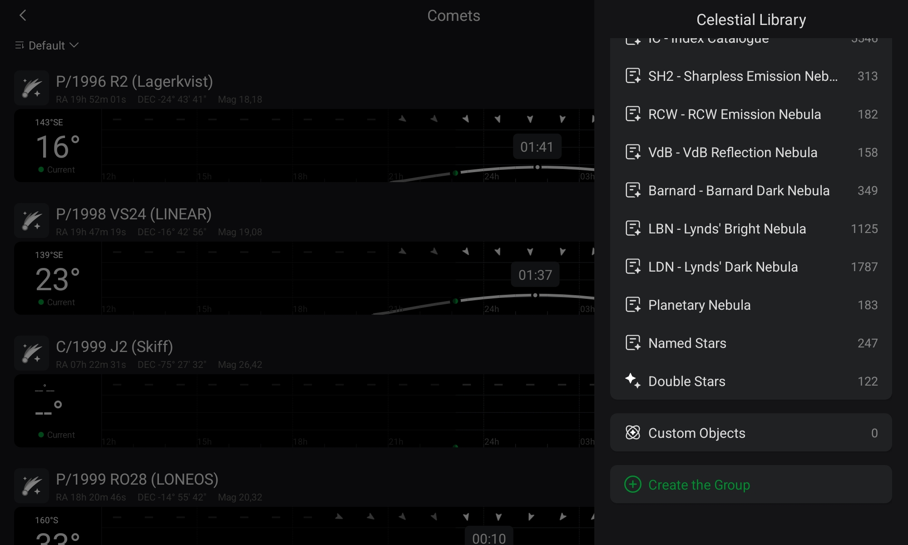Click the C/1999 J2 (Skiff) comet icon
Image resolution: width=908 pixels, height=545 pixels.
click(x=31, y=353)
